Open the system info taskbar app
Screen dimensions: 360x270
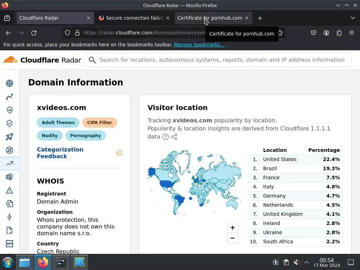(x=79, y=262)
